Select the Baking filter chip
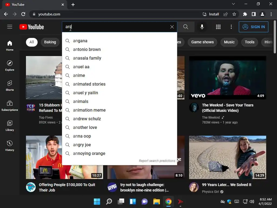 (50, 42)
